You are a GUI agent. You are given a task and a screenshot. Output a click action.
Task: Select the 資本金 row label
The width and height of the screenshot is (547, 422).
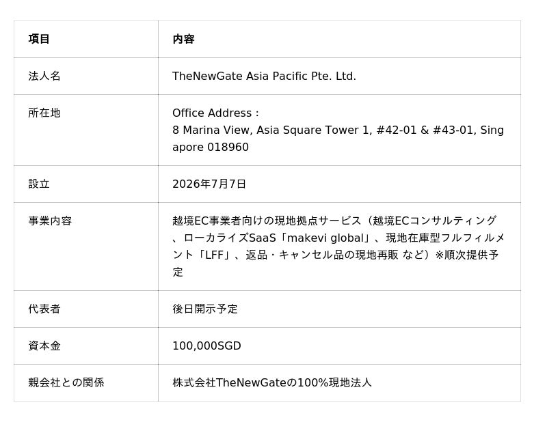(44, 346)
